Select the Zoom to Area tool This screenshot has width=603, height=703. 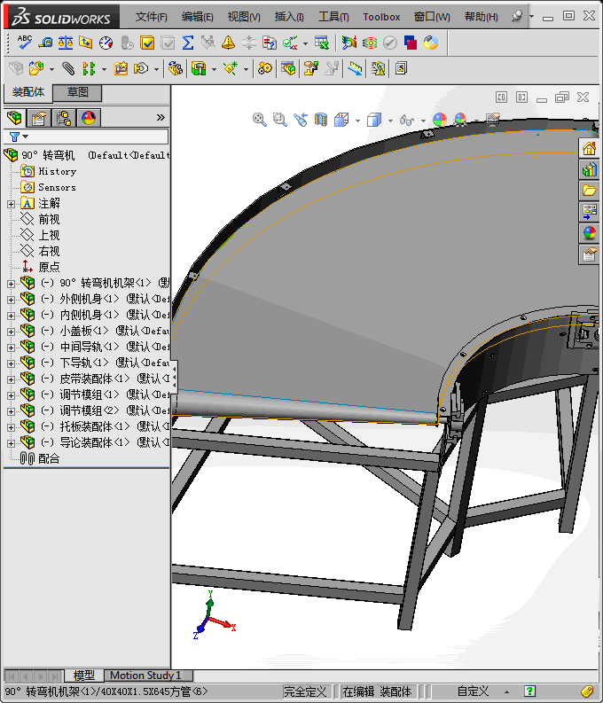click(279, 120)
